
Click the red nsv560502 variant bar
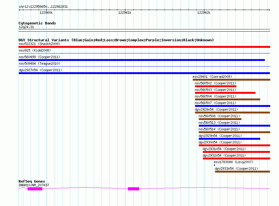click(216, 86)
